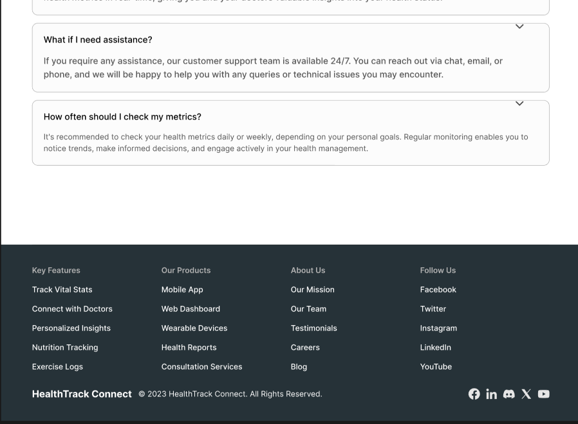Collapse the 'What if I need assistance?' chevron
This screenshot has width=578, height=424.
pos(519,27)
